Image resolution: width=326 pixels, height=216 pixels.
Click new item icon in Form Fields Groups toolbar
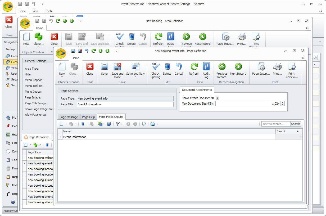coord(61,124)
